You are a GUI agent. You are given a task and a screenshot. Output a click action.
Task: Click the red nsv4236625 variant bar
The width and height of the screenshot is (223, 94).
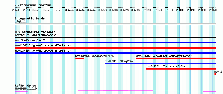(x=115, y=48)
